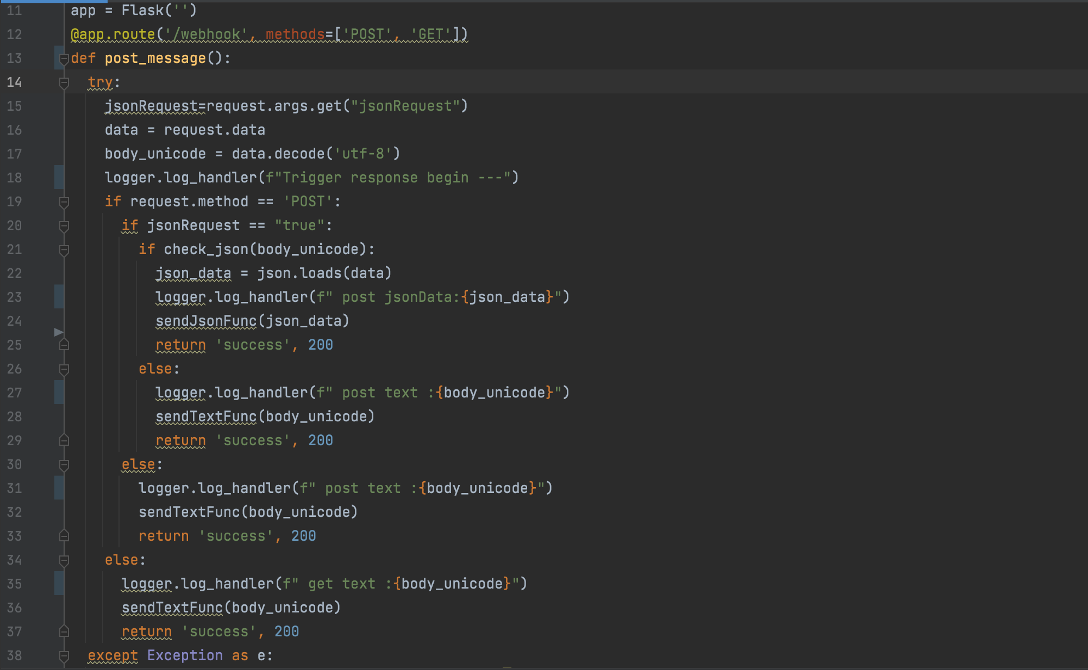Fold the else block on line 26

[x=64, y=369]
